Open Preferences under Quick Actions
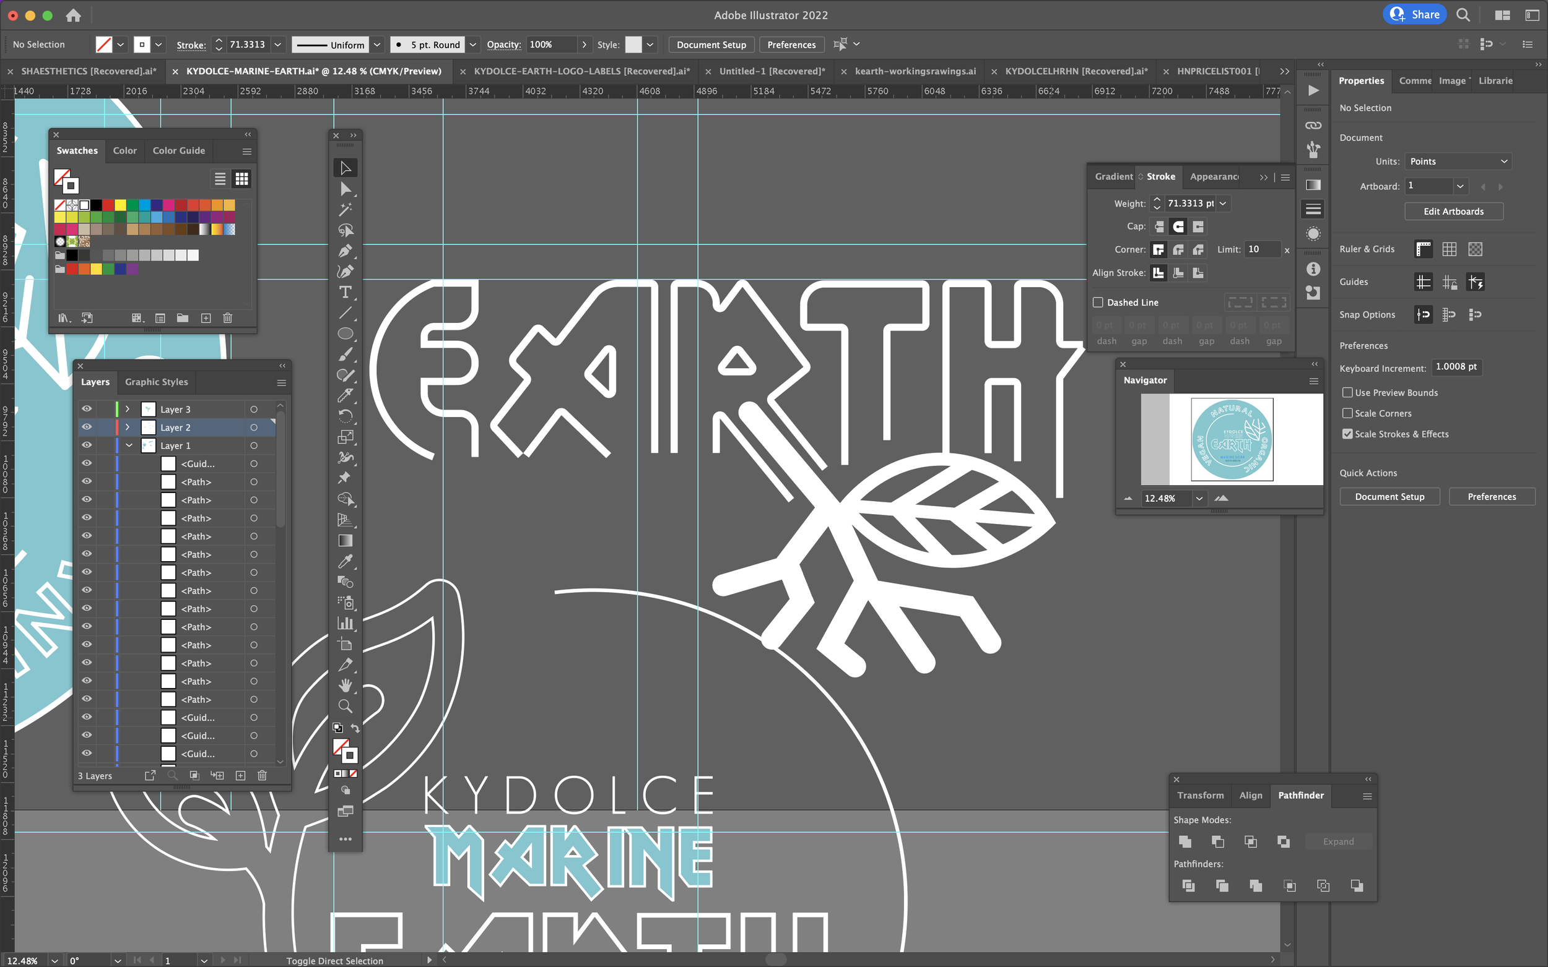 [1491, 497]
